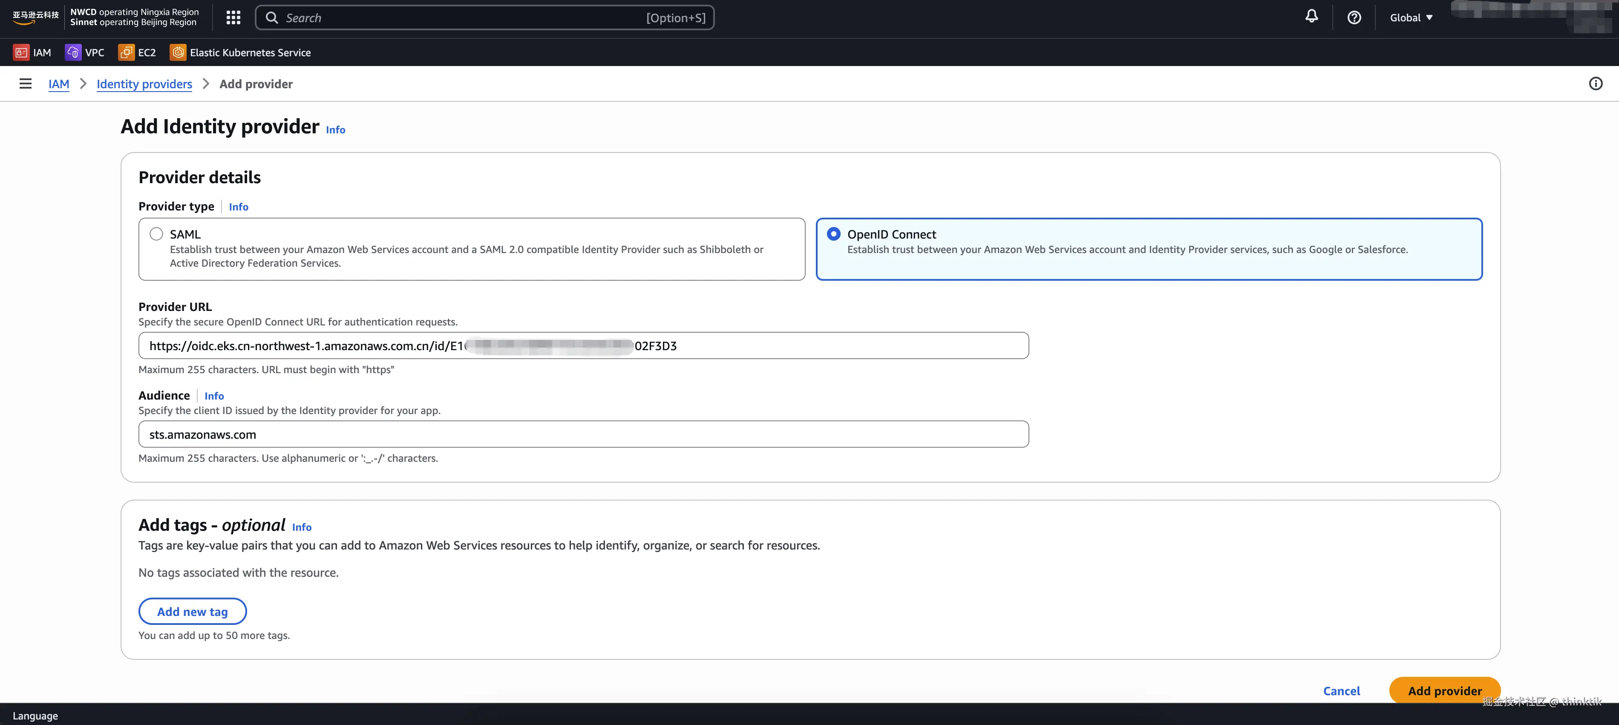Expand the Global region dropdown
The width and height of the screenshot is (1619, 725).
[1410, 17]
